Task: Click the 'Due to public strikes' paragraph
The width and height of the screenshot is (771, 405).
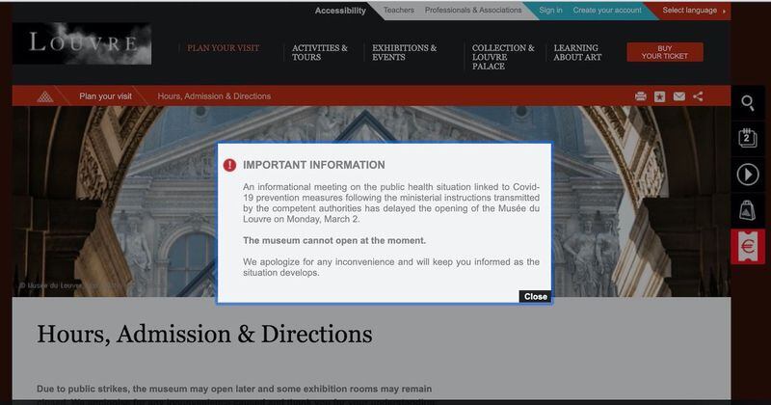Action: (234, 393)
